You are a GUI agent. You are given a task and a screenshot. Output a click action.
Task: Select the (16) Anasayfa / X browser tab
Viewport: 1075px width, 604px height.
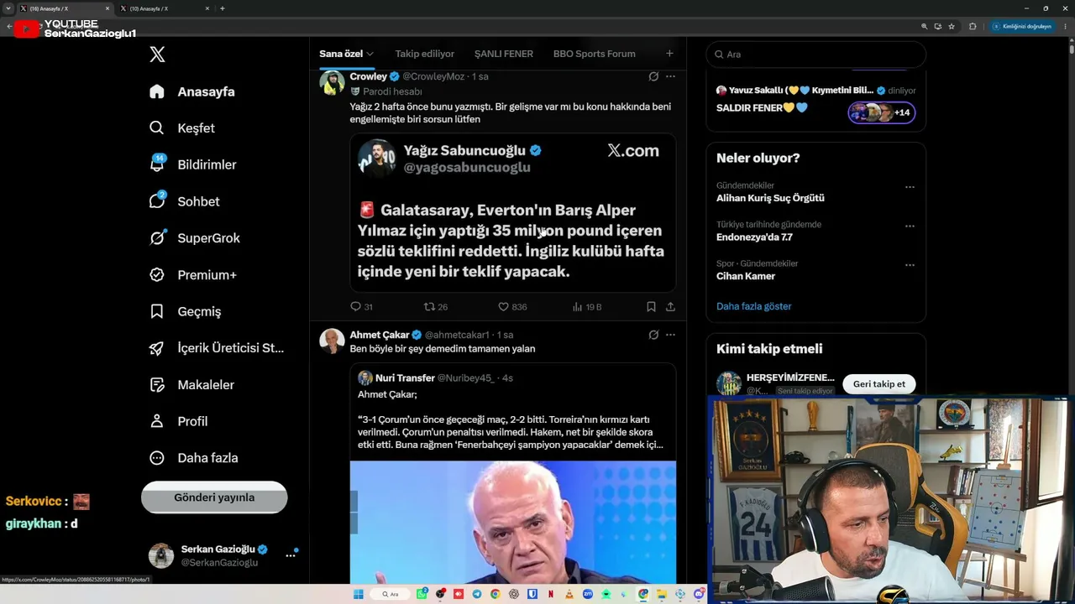65,8
